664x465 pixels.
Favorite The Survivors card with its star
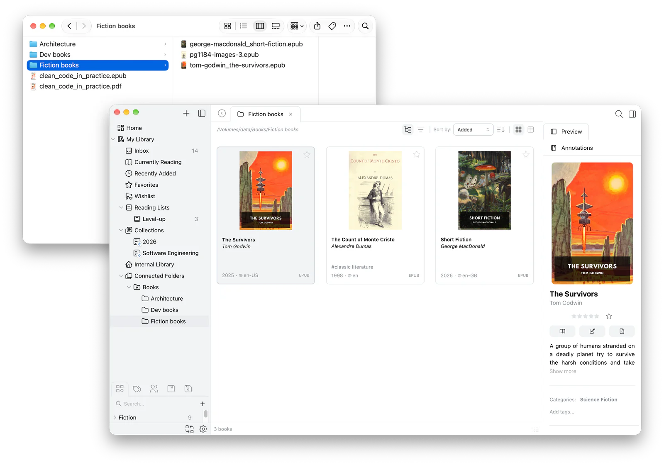point(307,155)
